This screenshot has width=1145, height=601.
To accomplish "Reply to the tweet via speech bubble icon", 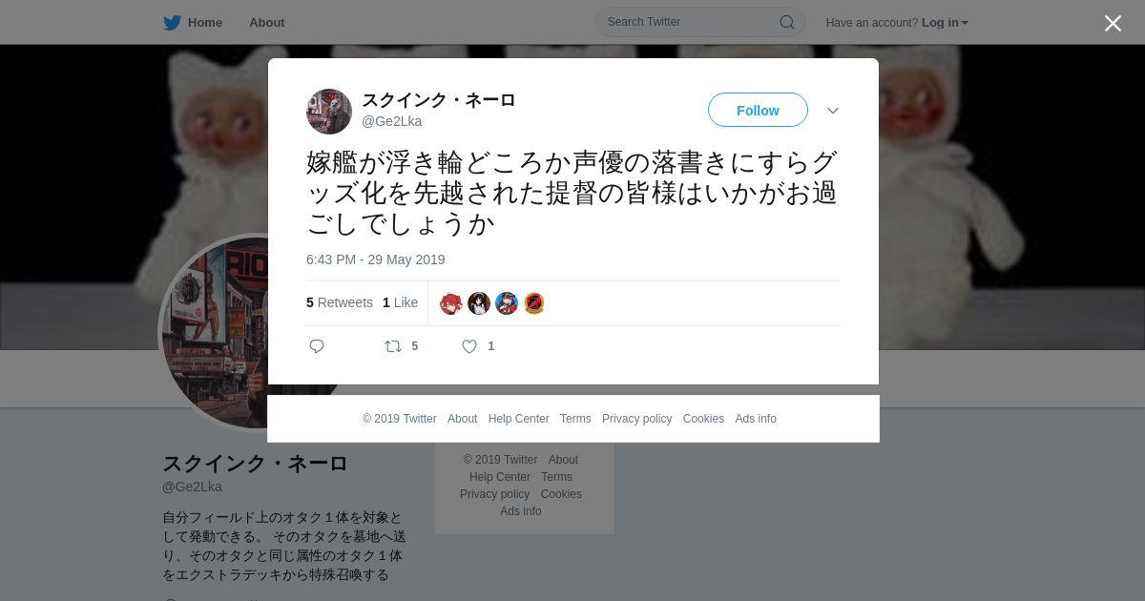I will point(317,346).
